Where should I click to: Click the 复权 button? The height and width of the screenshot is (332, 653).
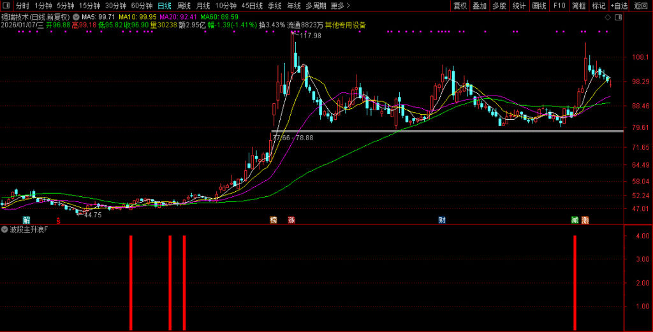click(460, 6)
